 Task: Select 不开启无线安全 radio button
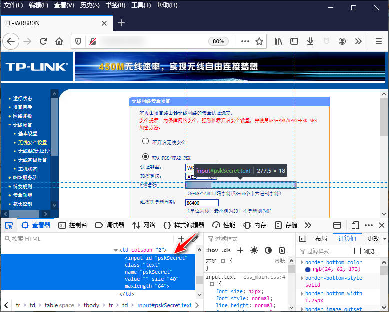[145, 141]
